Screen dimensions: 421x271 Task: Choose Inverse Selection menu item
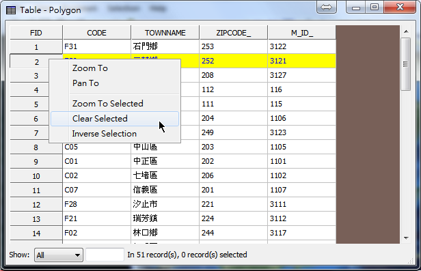coord(104,134)
